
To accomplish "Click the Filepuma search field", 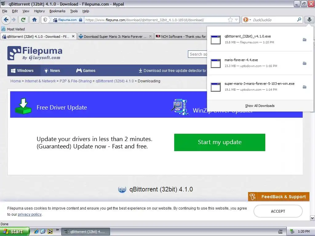I will [x=198, y=54].
